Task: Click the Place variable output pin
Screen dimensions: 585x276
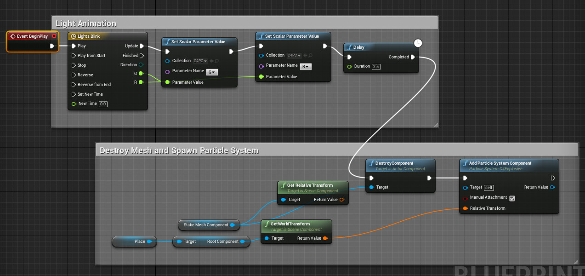Action: point(149,241)
